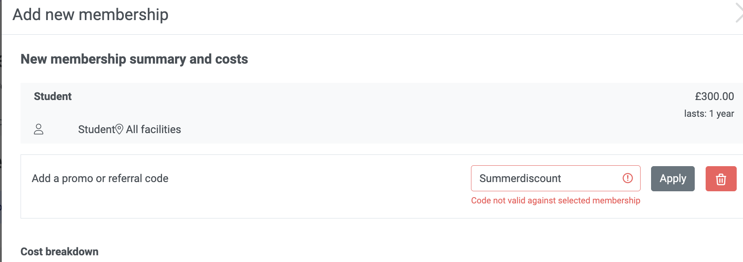This screenshot has height=262, width=743.
Task: Click the Student membership title
Action: point(53,96)
